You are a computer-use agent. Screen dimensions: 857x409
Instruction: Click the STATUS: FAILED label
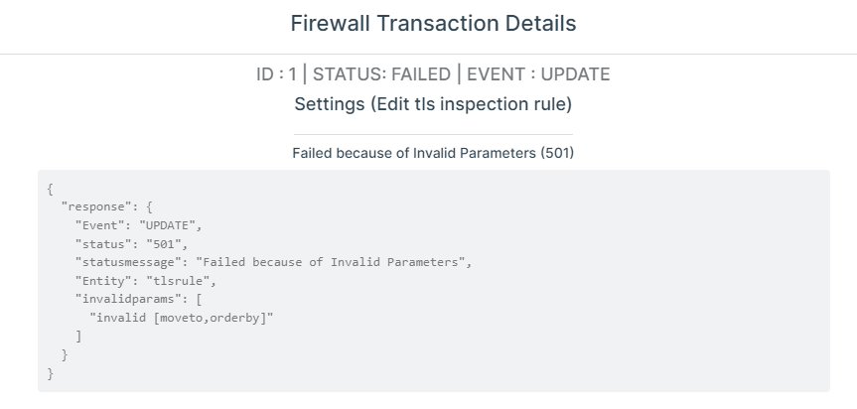381,74
